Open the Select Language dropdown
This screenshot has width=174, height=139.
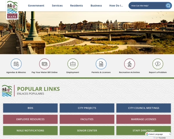click(158, 134)
